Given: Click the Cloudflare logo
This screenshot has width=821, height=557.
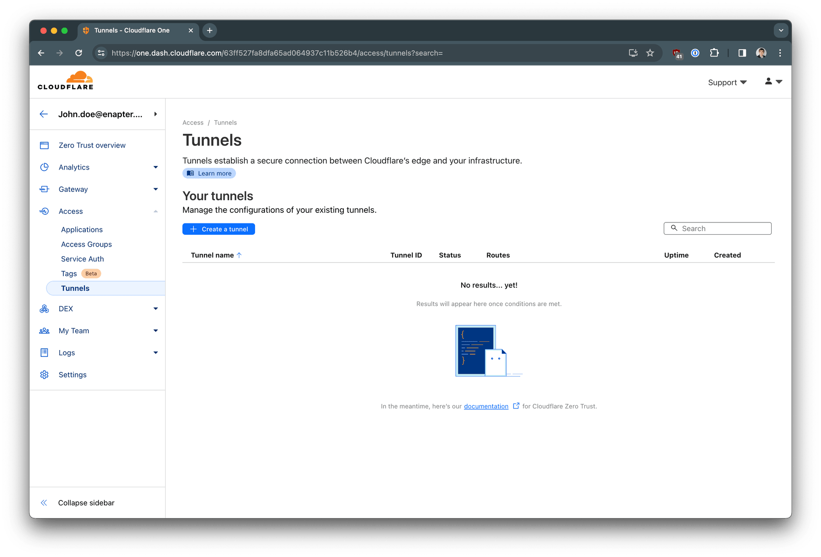Looking at the screenshot, I should pyautogui.click(x=65, y=81).
